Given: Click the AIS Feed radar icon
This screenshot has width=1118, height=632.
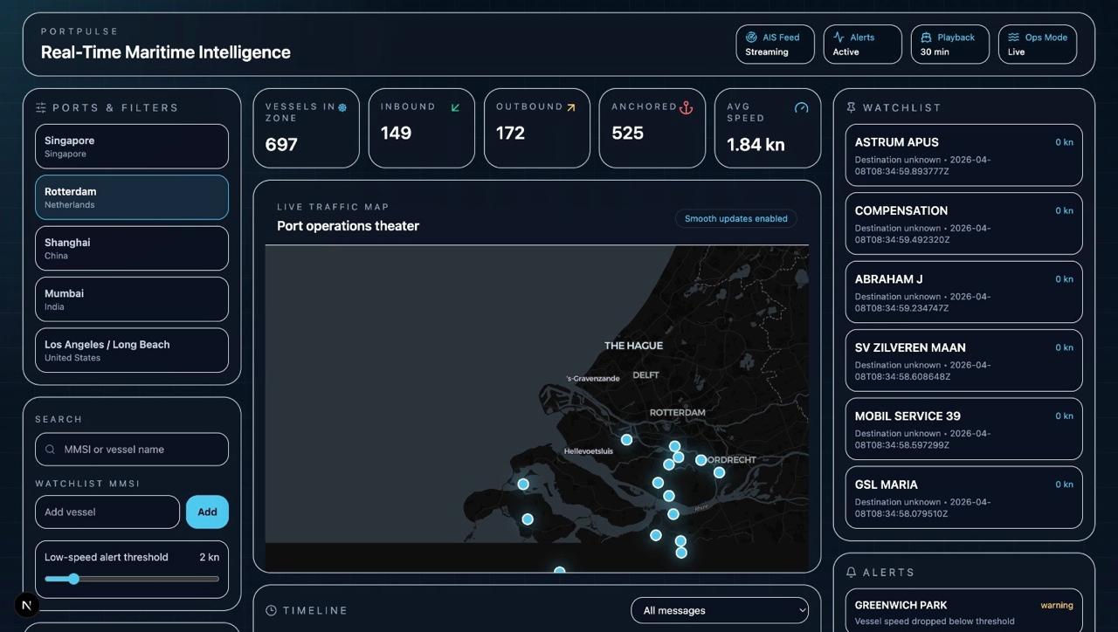Looking at the screenshot, I should pyautogui.click(x=751, y=38).
